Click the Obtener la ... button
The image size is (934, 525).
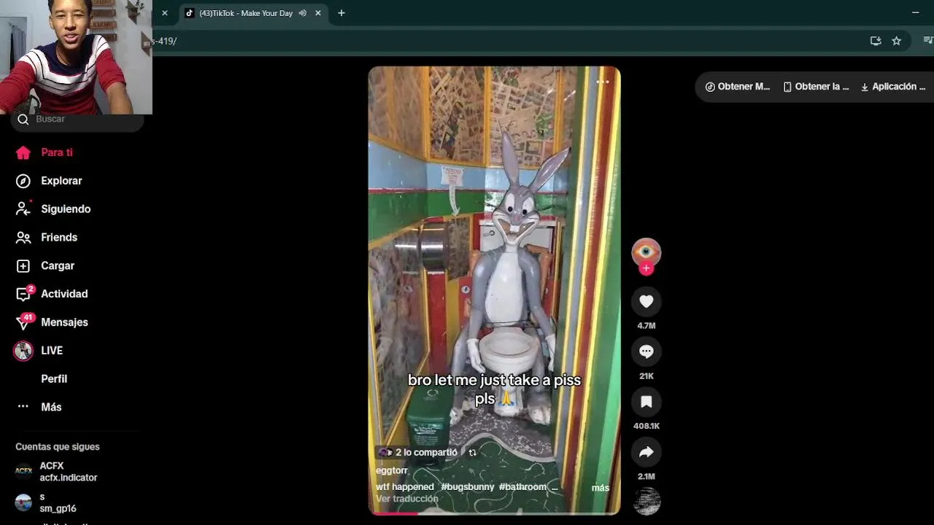coord(816,86)
